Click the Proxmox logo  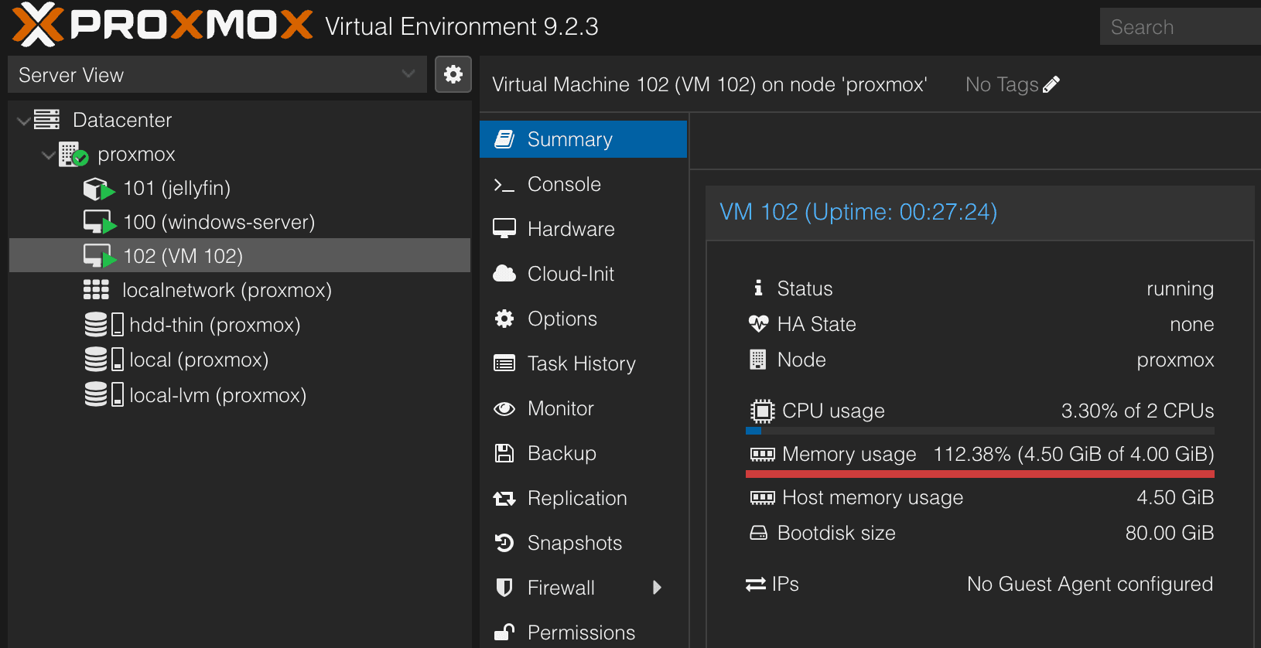162,25
